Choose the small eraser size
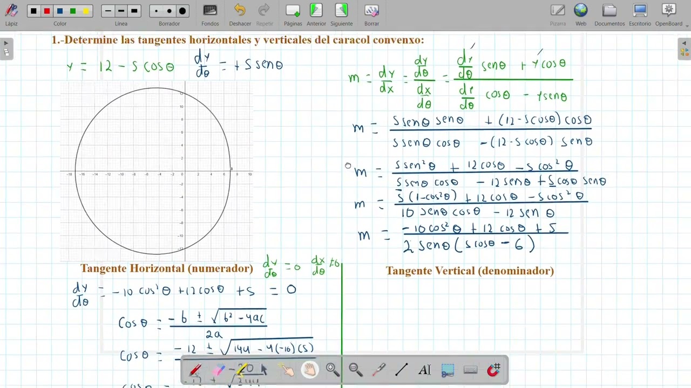 tap(156, 11)
